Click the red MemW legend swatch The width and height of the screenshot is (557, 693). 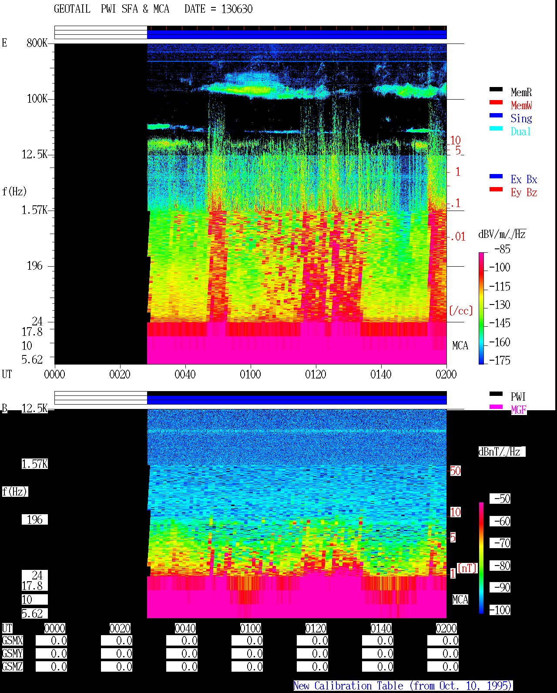[x=496, y=103]
